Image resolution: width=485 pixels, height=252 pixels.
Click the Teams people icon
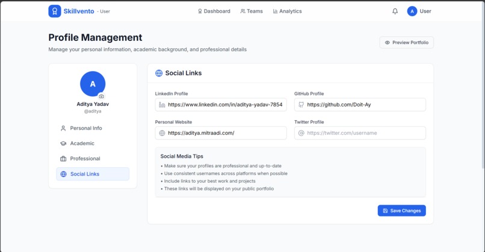tap(243, 11)
